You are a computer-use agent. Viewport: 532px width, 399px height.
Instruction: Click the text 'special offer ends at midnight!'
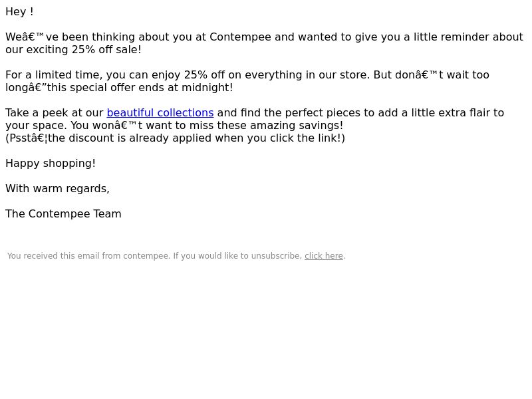(x=152, y=88)
